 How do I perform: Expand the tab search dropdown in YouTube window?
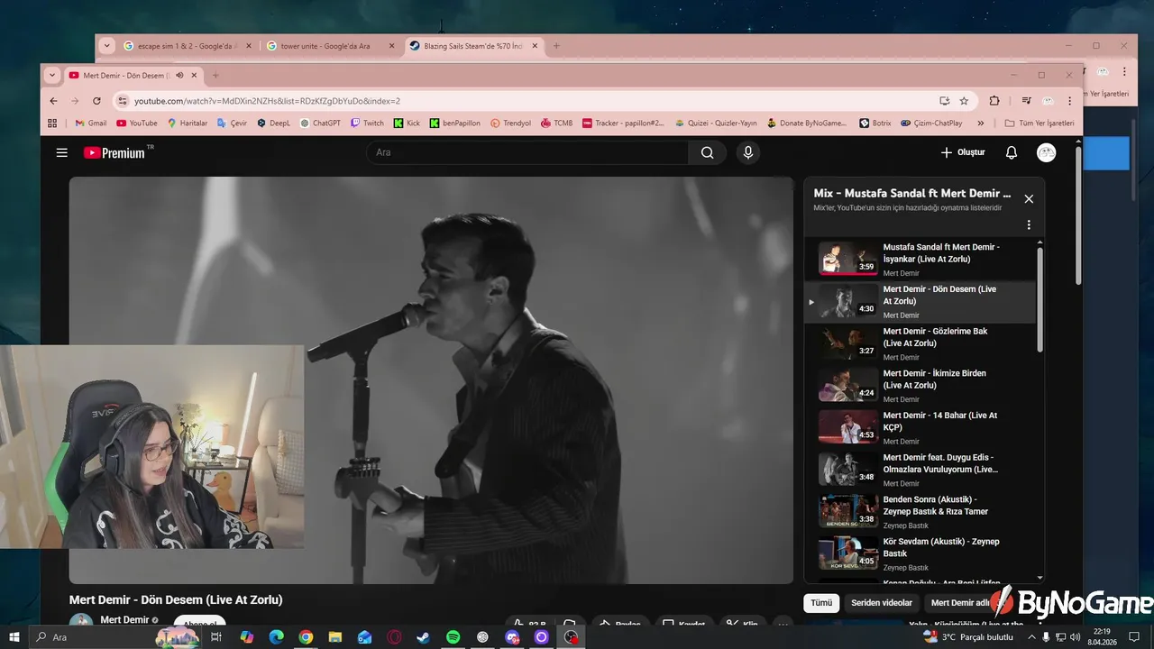coord(52,75)
